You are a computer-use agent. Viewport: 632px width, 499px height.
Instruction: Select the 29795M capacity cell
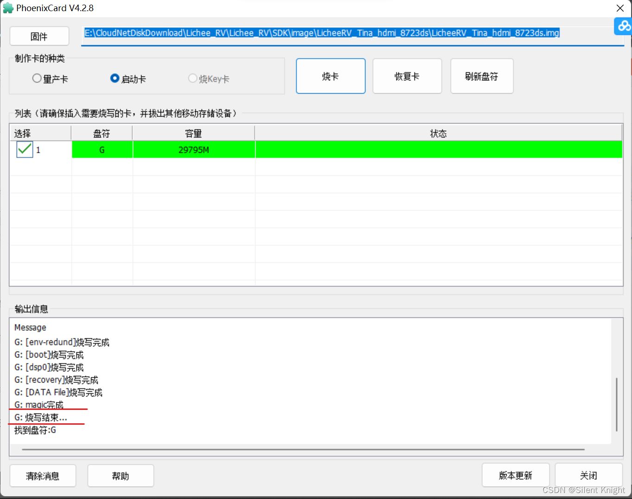(x=194, y=149)
